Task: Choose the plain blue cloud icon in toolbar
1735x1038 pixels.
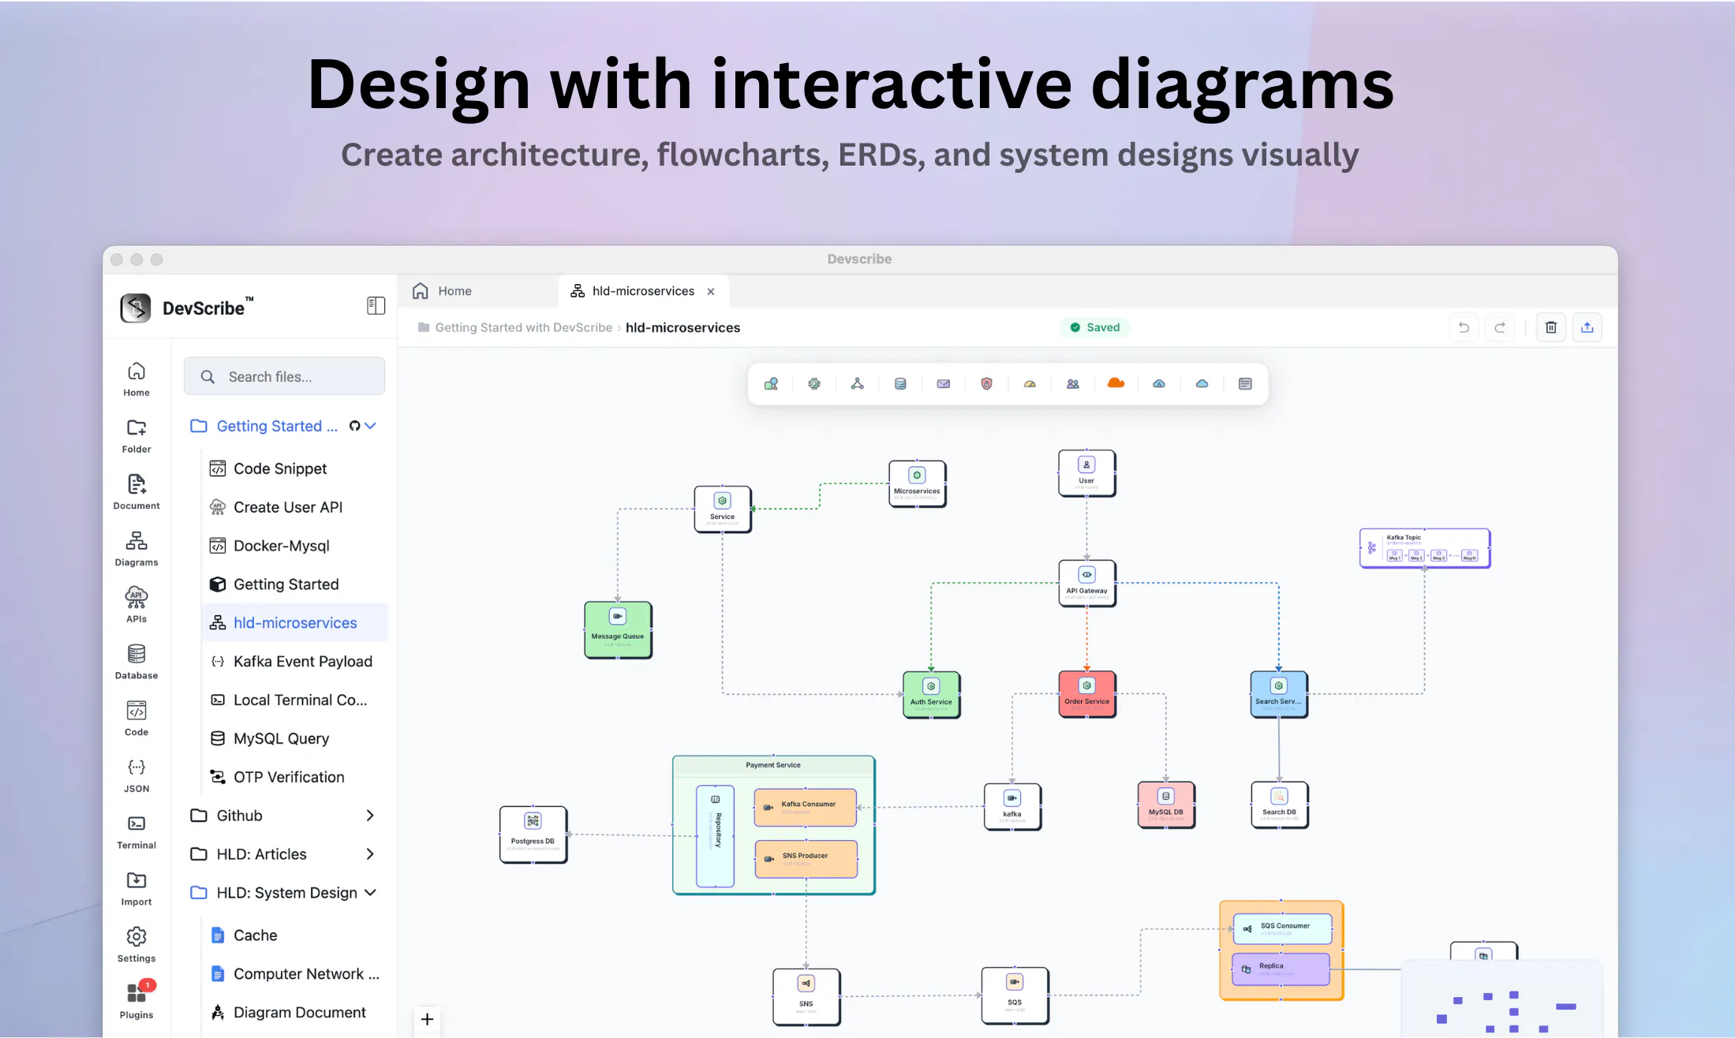Action: [x=1202, y=384]
